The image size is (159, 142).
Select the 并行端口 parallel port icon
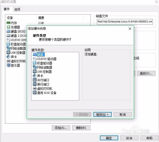coord(35,80)
